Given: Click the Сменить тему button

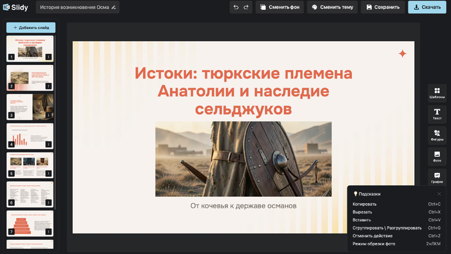Looking at the screenshot, I should click(x=332, y=7).
